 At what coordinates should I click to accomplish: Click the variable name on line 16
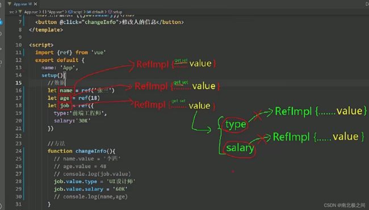66,91
